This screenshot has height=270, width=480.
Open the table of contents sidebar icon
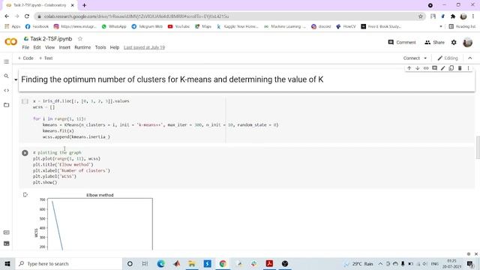(7, 61)
